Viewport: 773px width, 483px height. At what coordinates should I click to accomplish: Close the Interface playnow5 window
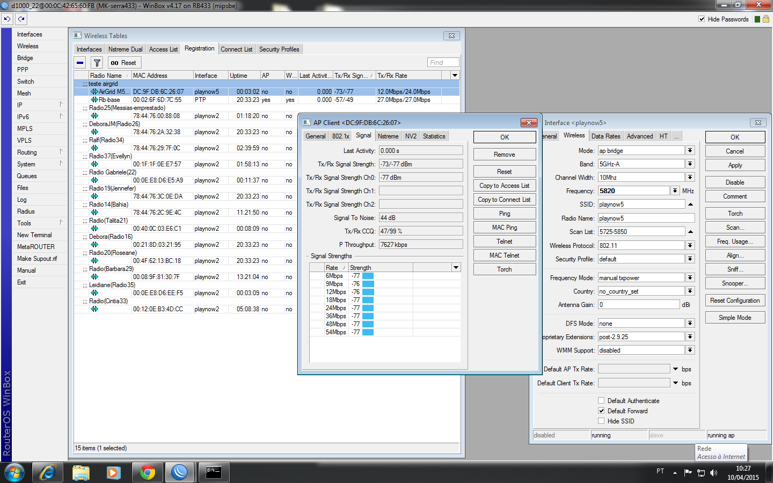click(x=758, y=123)
